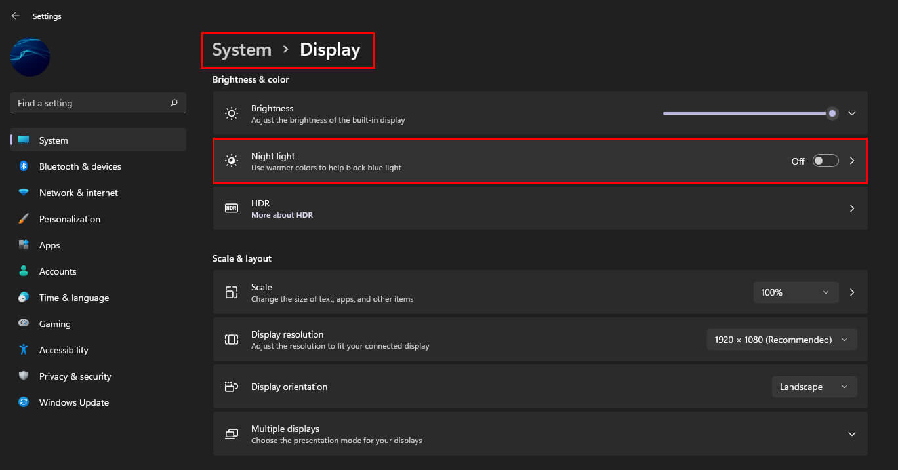The image size is (898, 470).
Task: Open the user profile avatar
Action: coord(30,57)
